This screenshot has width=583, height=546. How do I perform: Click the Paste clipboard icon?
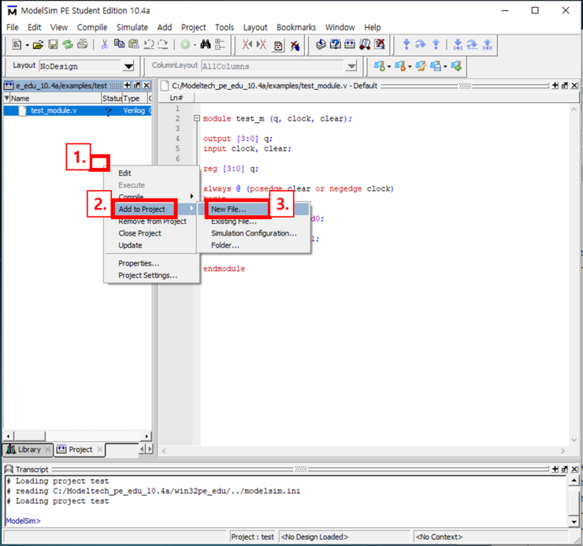[133, 45]
